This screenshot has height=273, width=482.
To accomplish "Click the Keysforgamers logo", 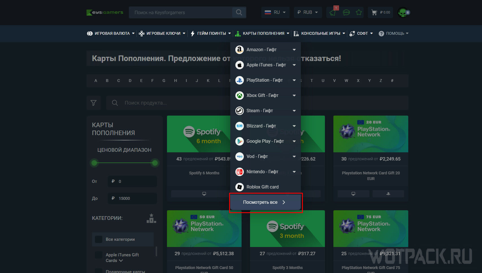I will click(x=105, y=12).
